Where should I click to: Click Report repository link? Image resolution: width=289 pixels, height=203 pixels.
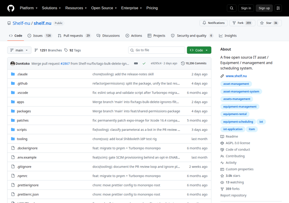[233, 195]
